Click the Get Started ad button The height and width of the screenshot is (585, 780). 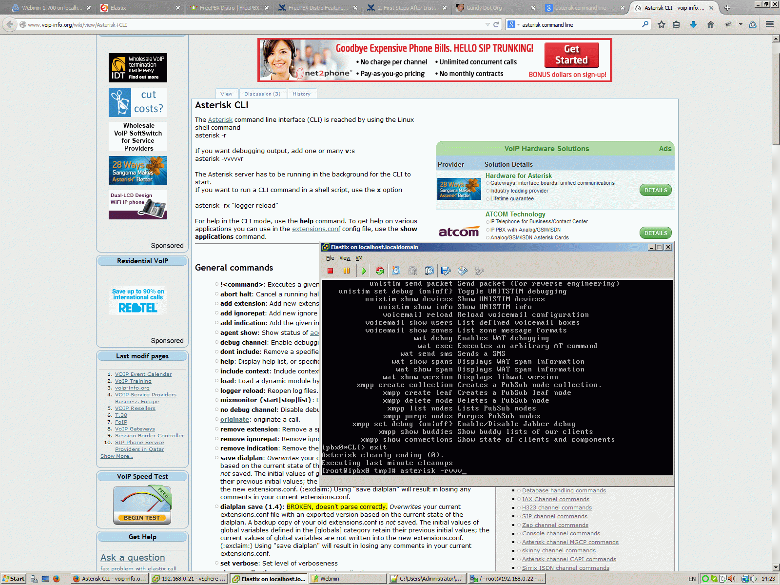pyautogui.click(x=571, y=55)
